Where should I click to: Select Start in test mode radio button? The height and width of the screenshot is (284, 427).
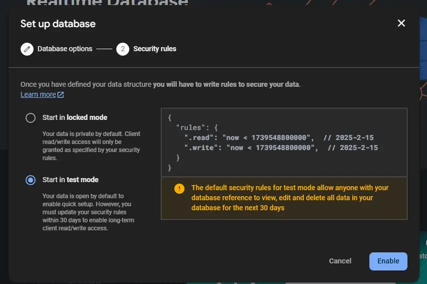click(31, 180)
